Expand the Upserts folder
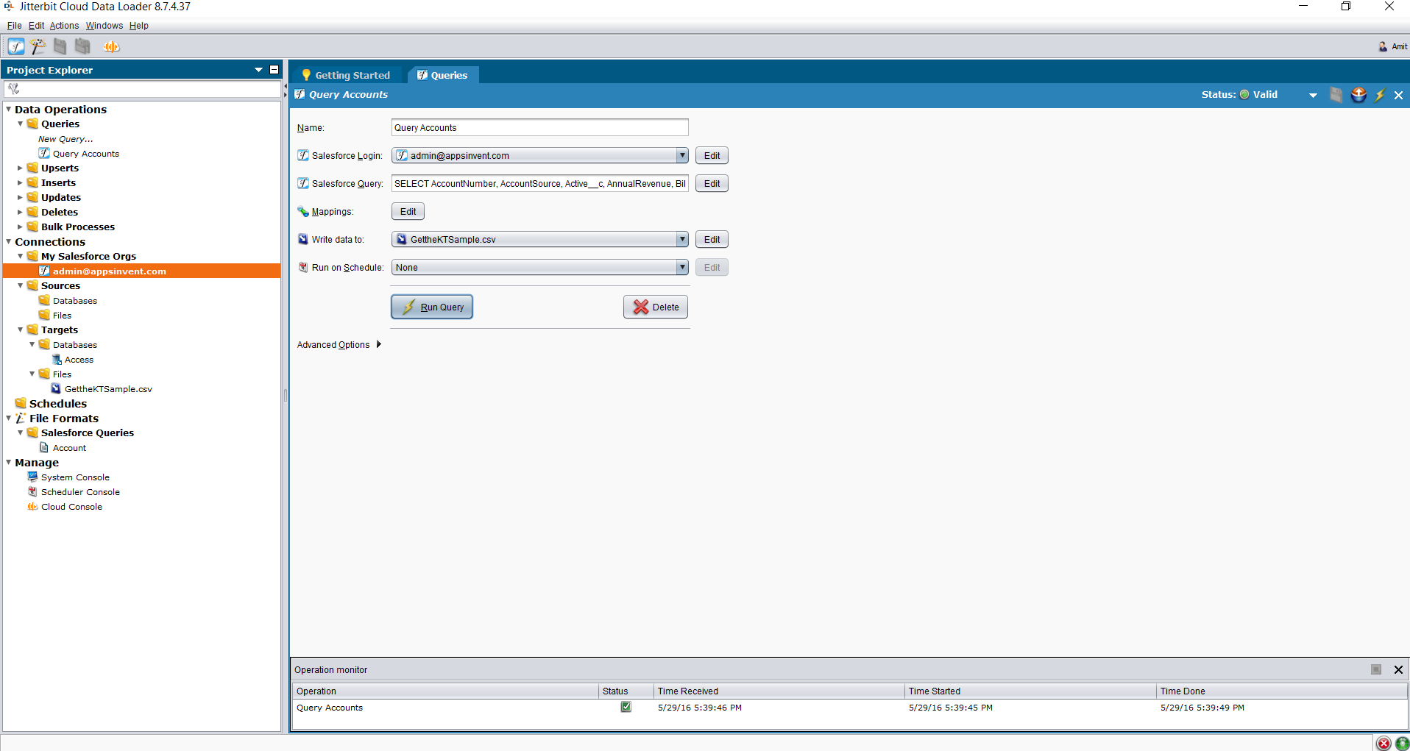The width and height of the screenshot is (1410, 751). [x=21, y=168]
